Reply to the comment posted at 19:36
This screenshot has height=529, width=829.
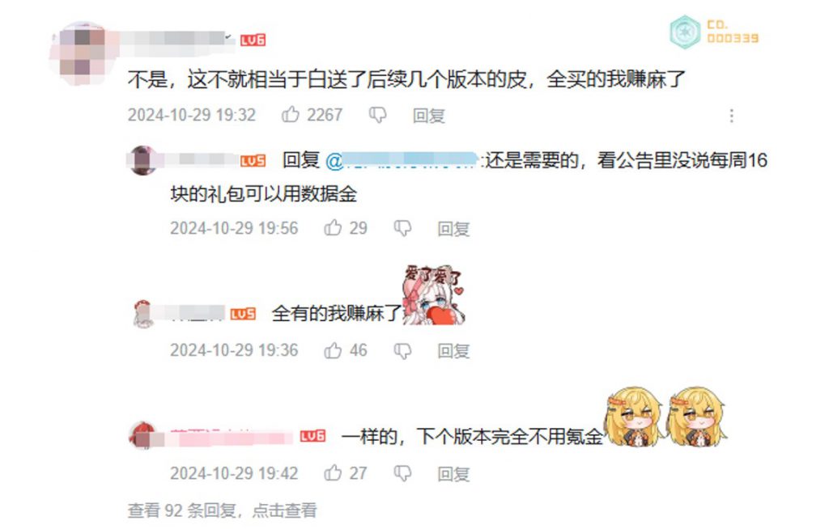453,351
